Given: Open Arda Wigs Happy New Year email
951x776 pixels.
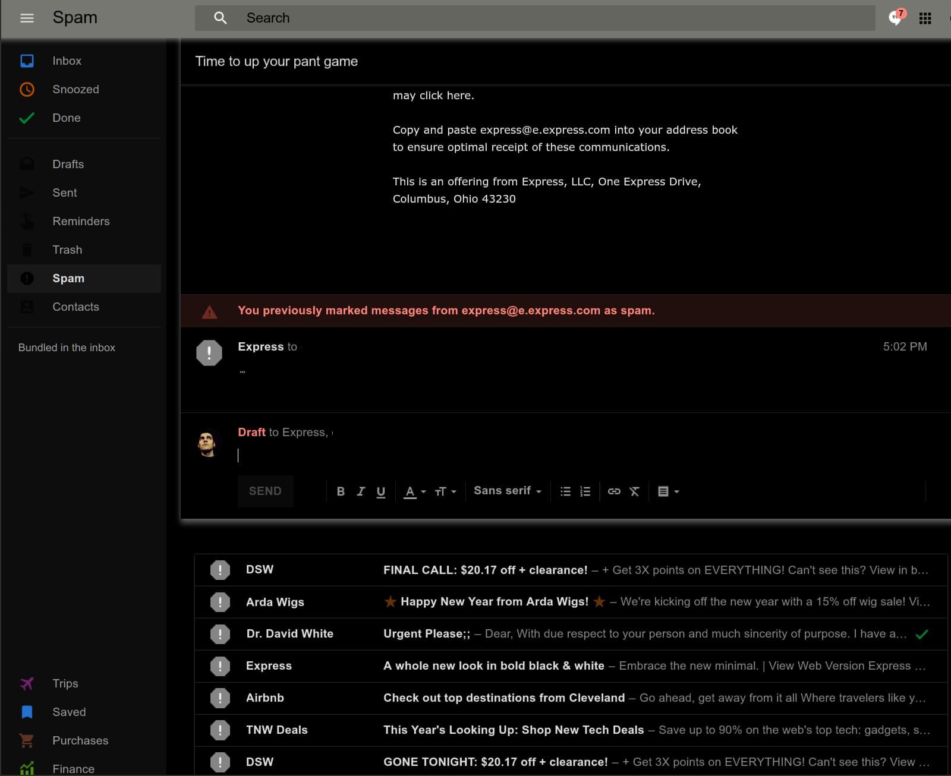Looking at the screenshot, I should tap(571, 602).
